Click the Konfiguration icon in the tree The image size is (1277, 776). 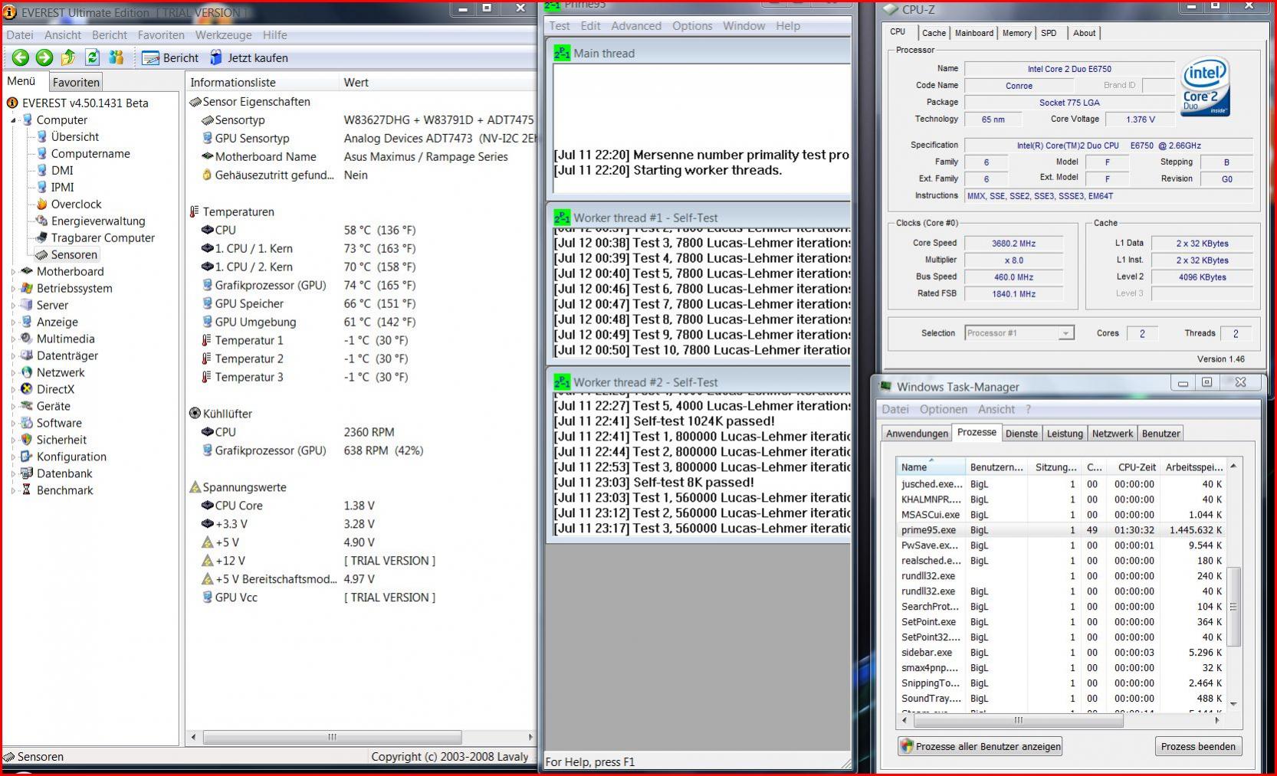(27, 457)
